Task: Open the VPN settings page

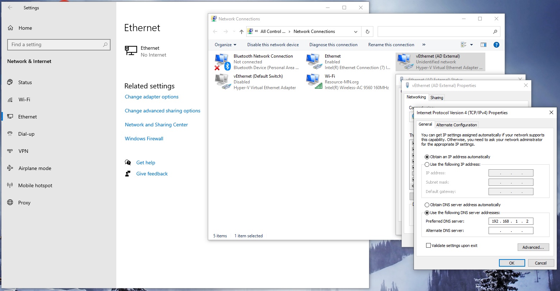Action: [23, 151]
